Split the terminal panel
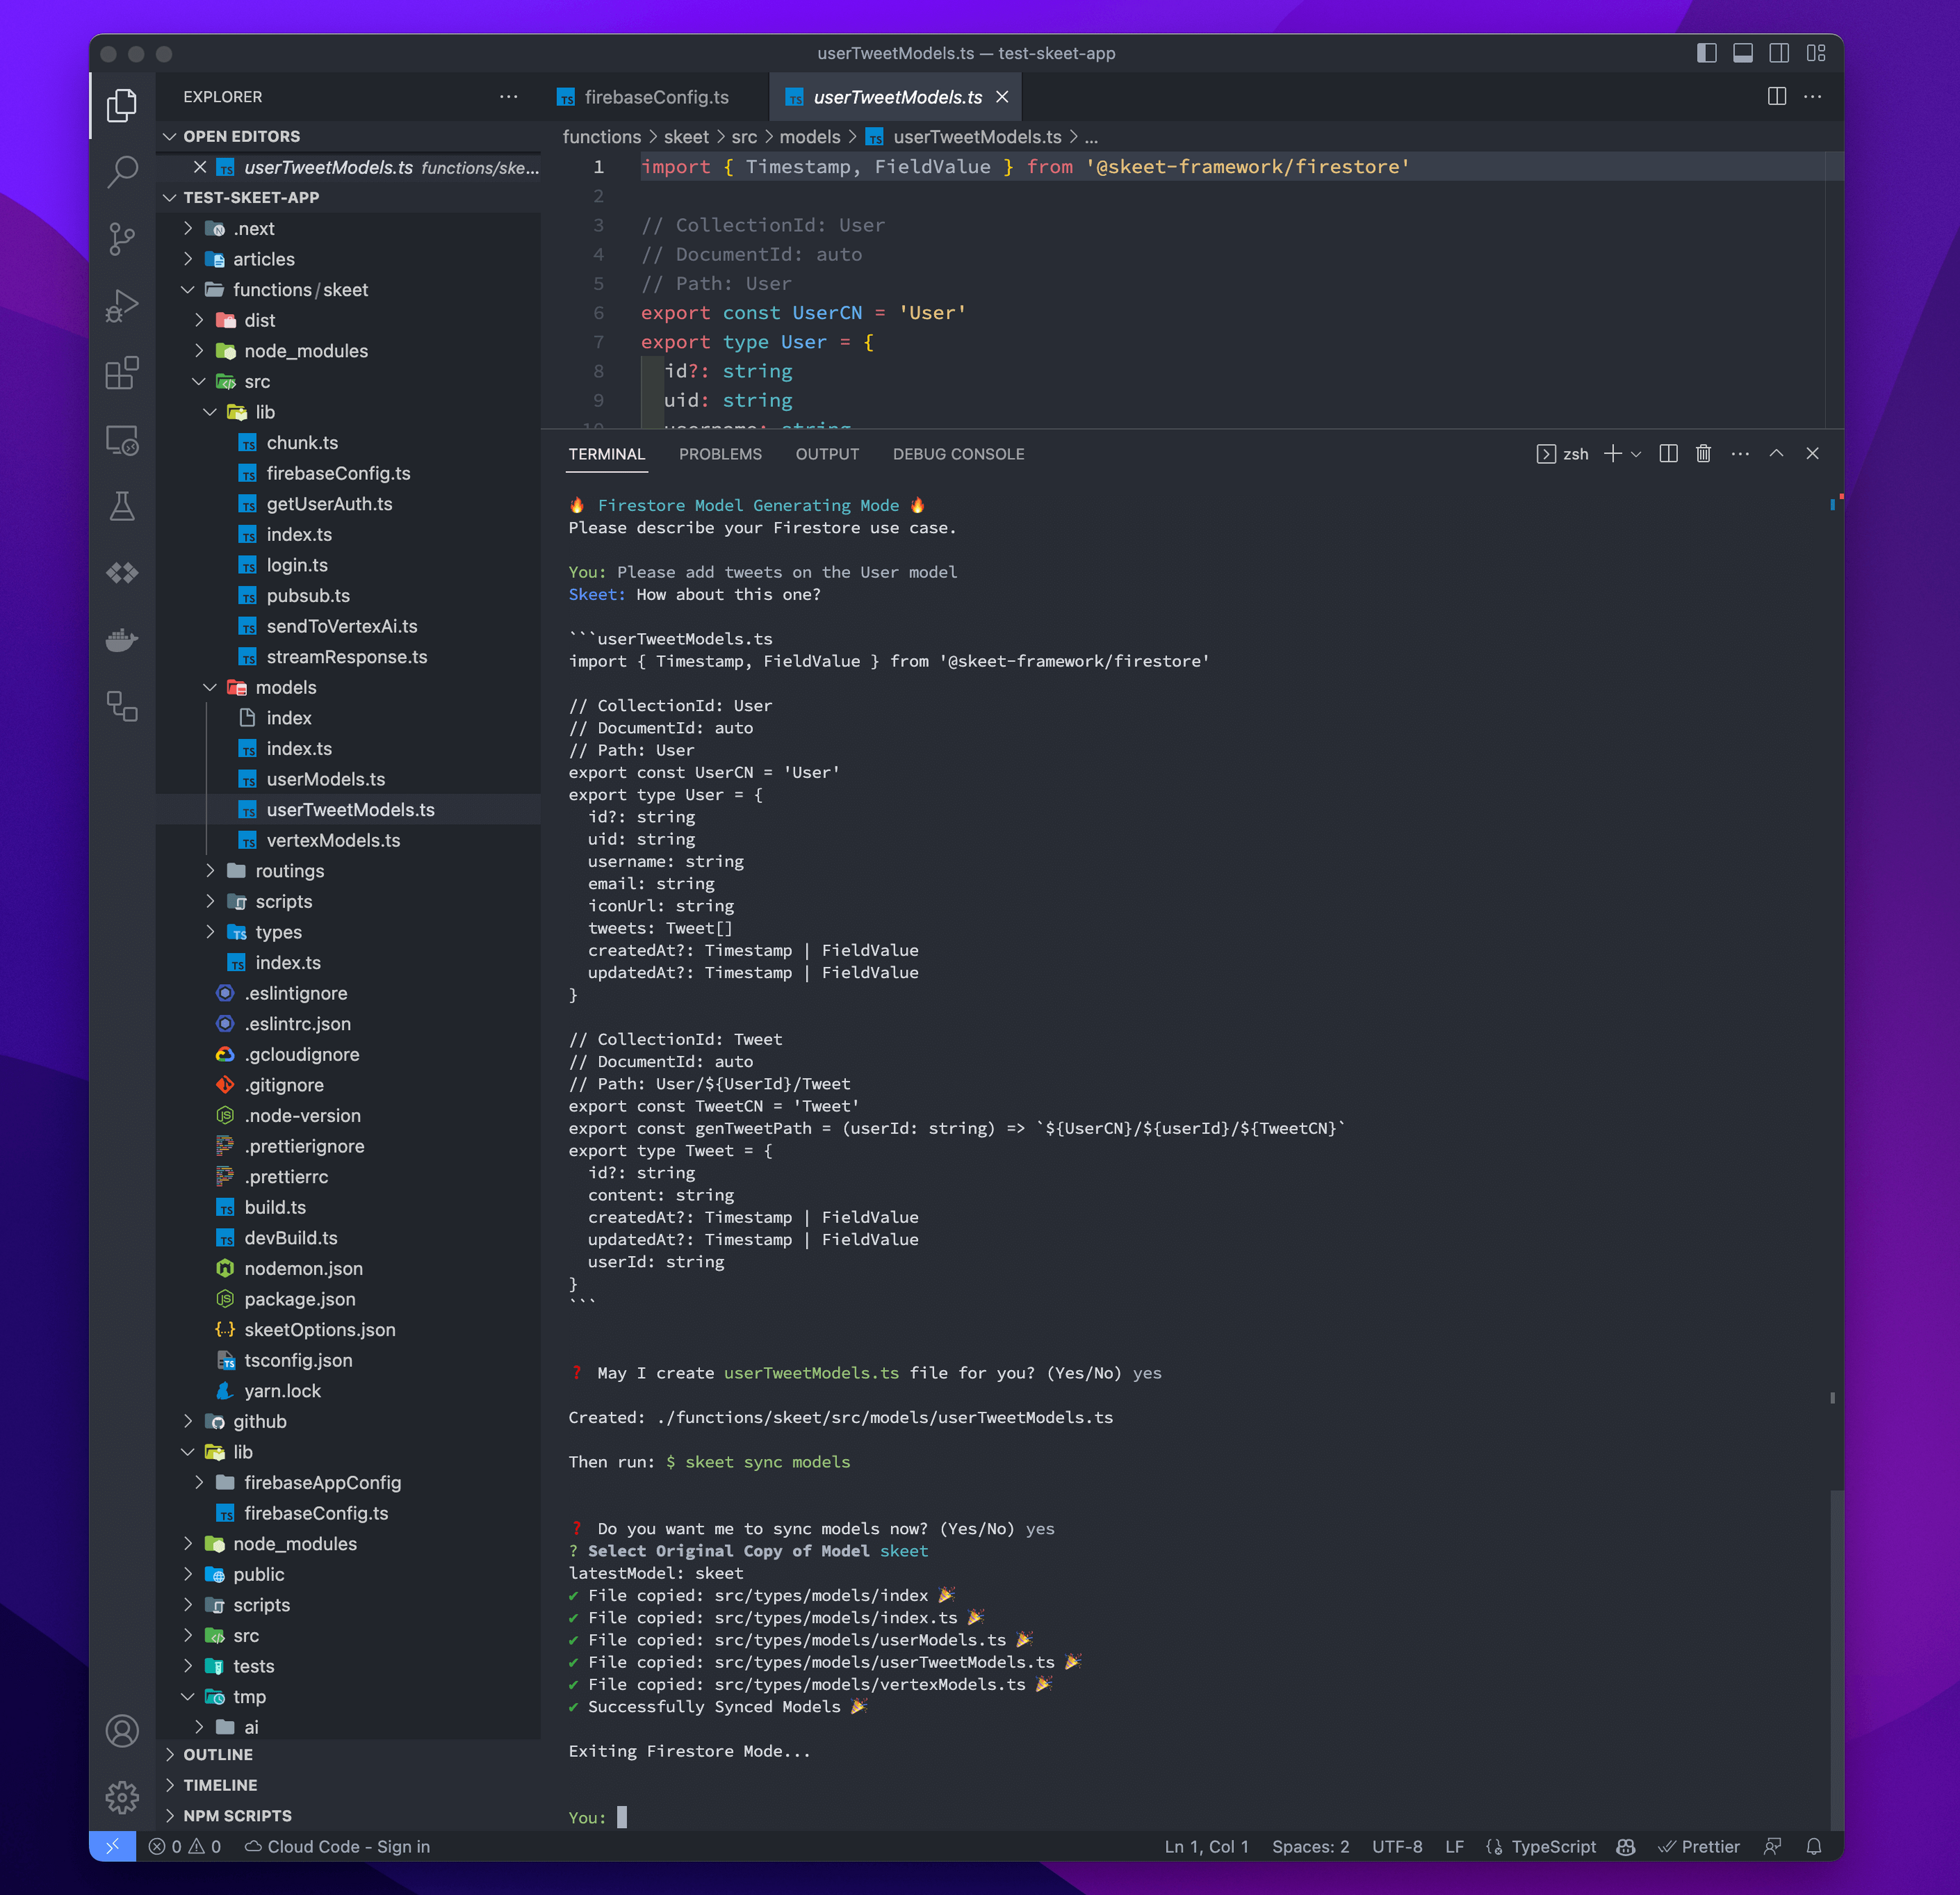Screen dimensions: 1960x1895 pos(1668,454)
